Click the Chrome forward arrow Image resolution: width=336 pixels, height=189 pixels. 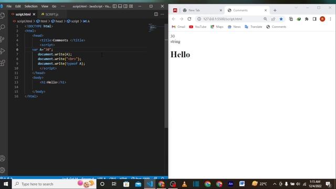coord(181,19)
